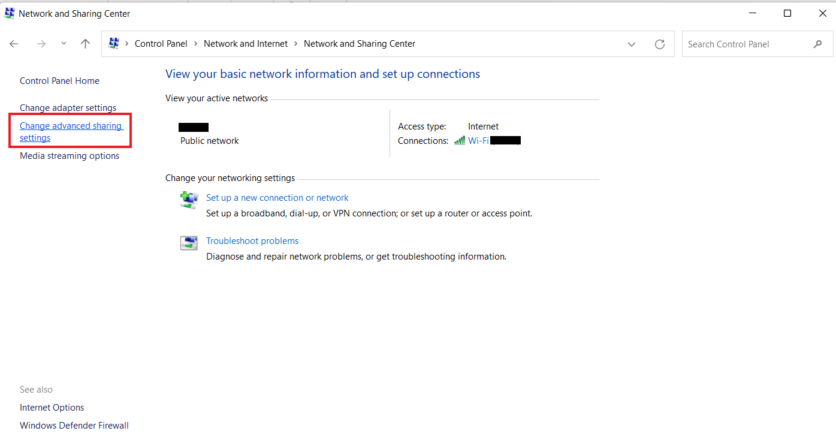The height and width of the screenshot is (437, 836).
Task: Select Network and Internet breadcrumb
Action: tap(246, 44)
